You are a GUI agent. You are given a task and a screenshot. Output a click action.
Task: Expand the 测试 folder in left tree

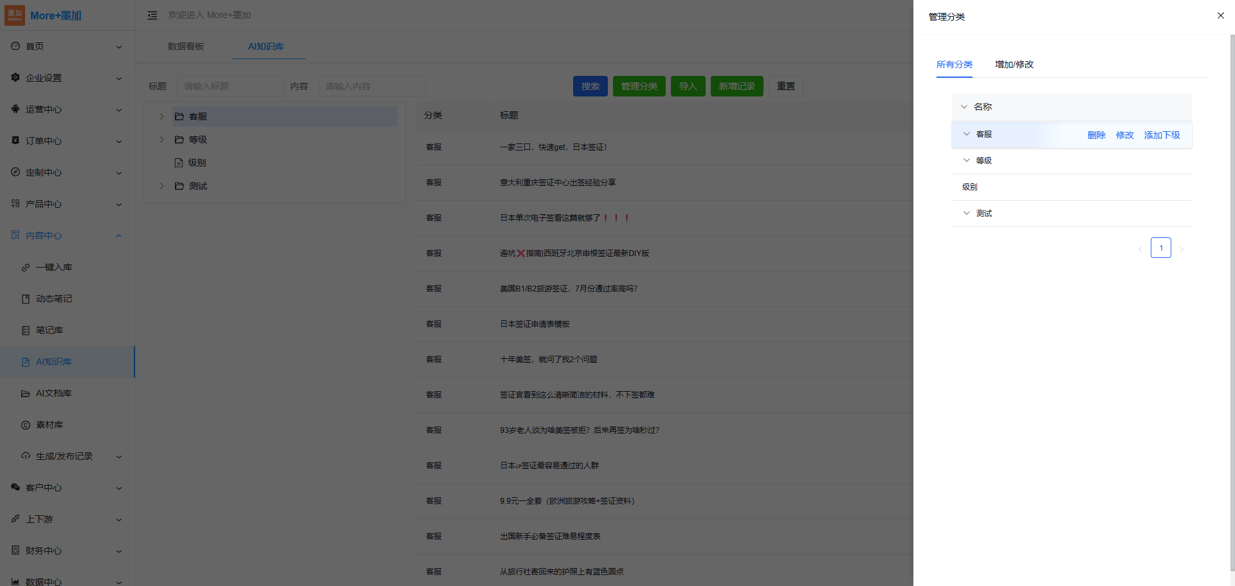(162, 186)
